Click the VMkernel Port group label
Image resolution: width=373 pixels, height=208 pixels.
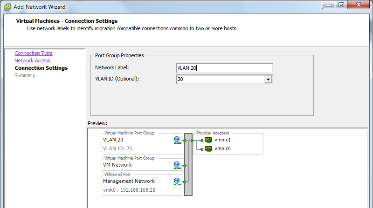(117, 174)
